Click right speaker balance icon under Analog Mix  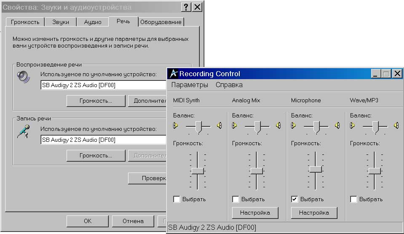click(x=278, y=125)
